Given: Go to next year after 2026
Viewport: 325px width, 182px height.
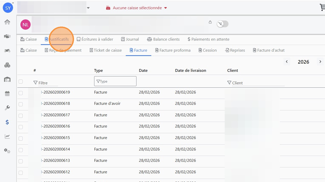Looking at the screenshot, I should click(320, 62).
